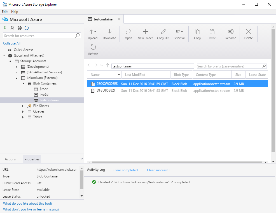Click the Upload toolbar icon
This screenshot has width=276, height=213.
click(x=91, y=32)
